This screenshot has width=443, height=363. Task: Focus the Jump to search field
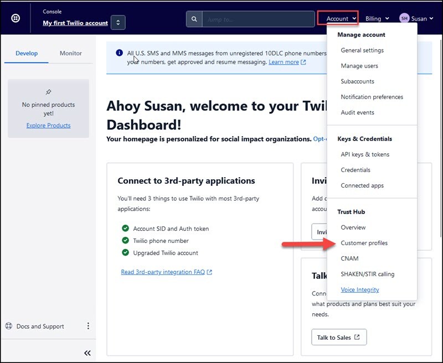[x=258, y=19]
